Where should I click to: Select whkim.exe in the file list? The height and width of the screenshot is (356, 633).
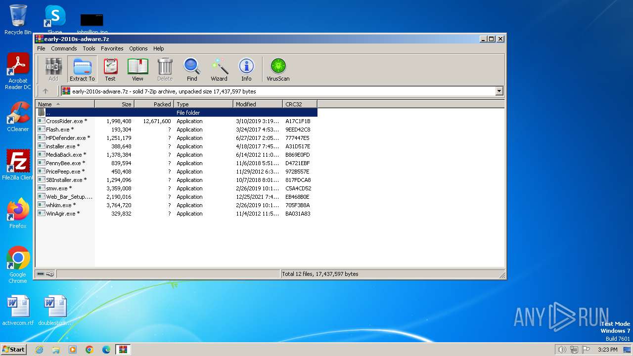[177, 205]
